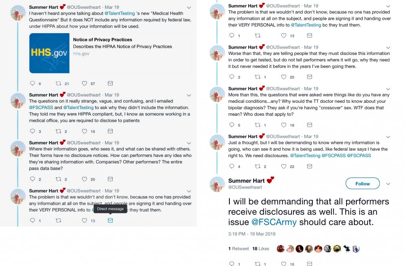Like the tweet with 57 likes
This screenshot has width=405, height=266.
point(84,83)
